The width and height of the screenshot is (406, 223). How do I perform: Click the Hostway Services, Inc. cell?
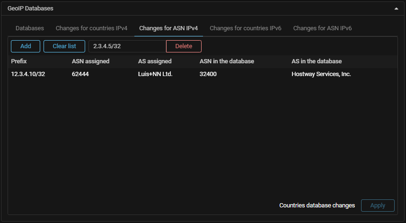(321, 74)
